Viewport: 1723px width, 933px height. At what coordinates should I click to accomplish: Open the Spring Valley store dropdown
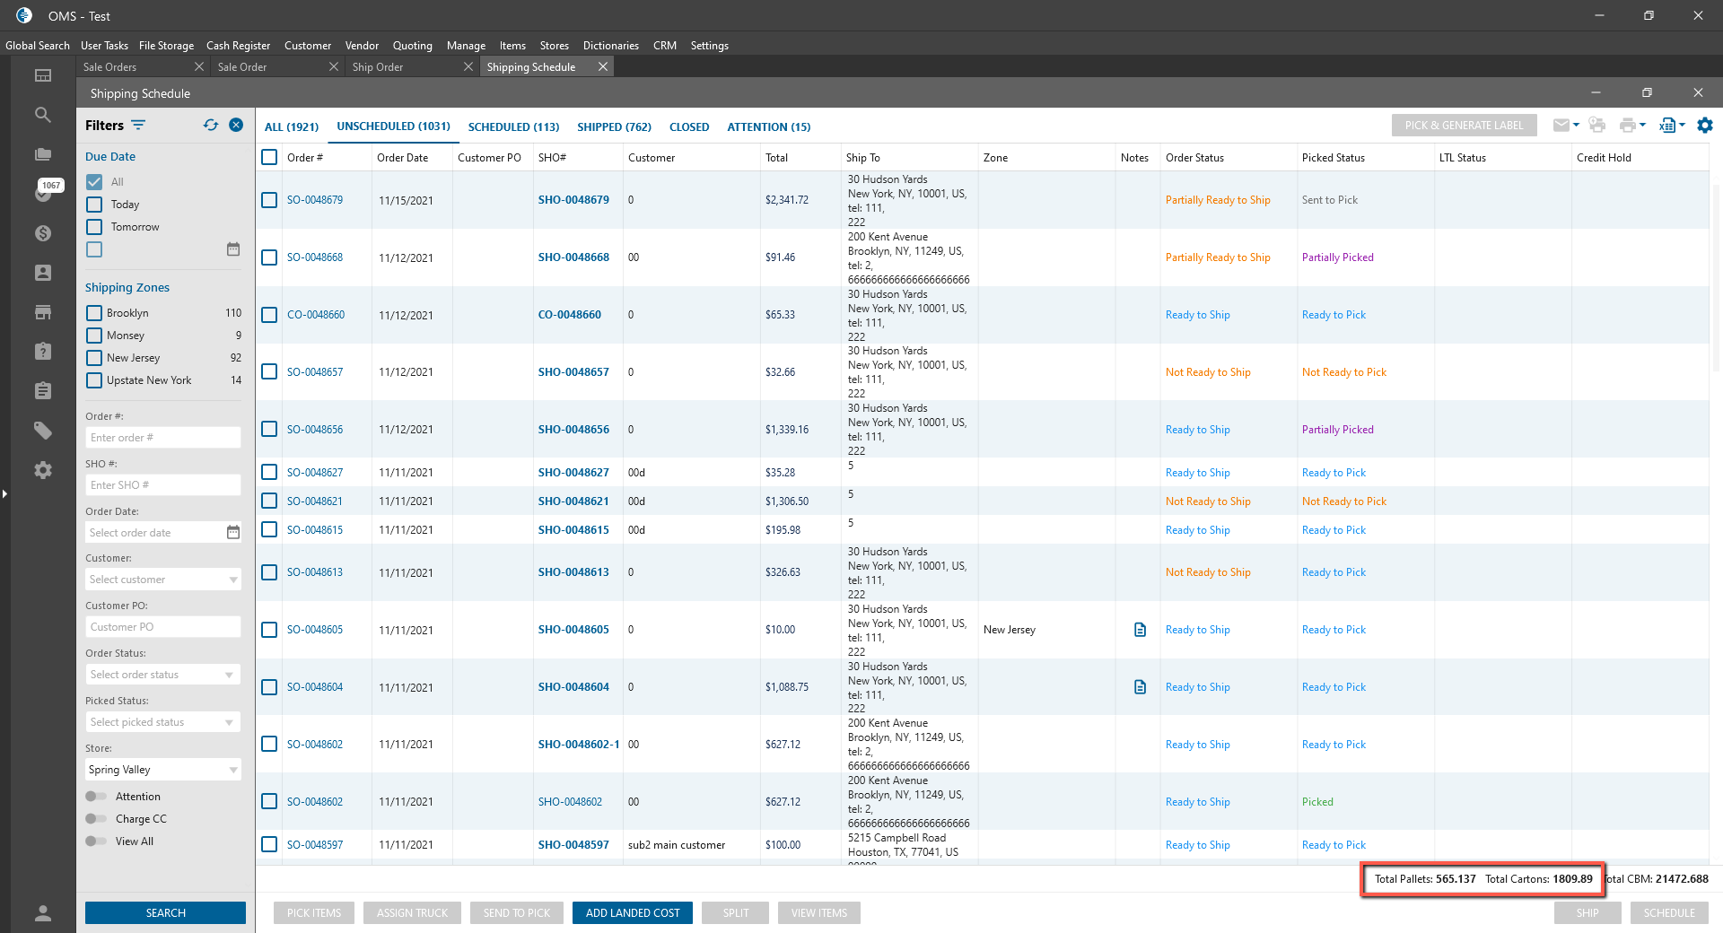[163, 770]
